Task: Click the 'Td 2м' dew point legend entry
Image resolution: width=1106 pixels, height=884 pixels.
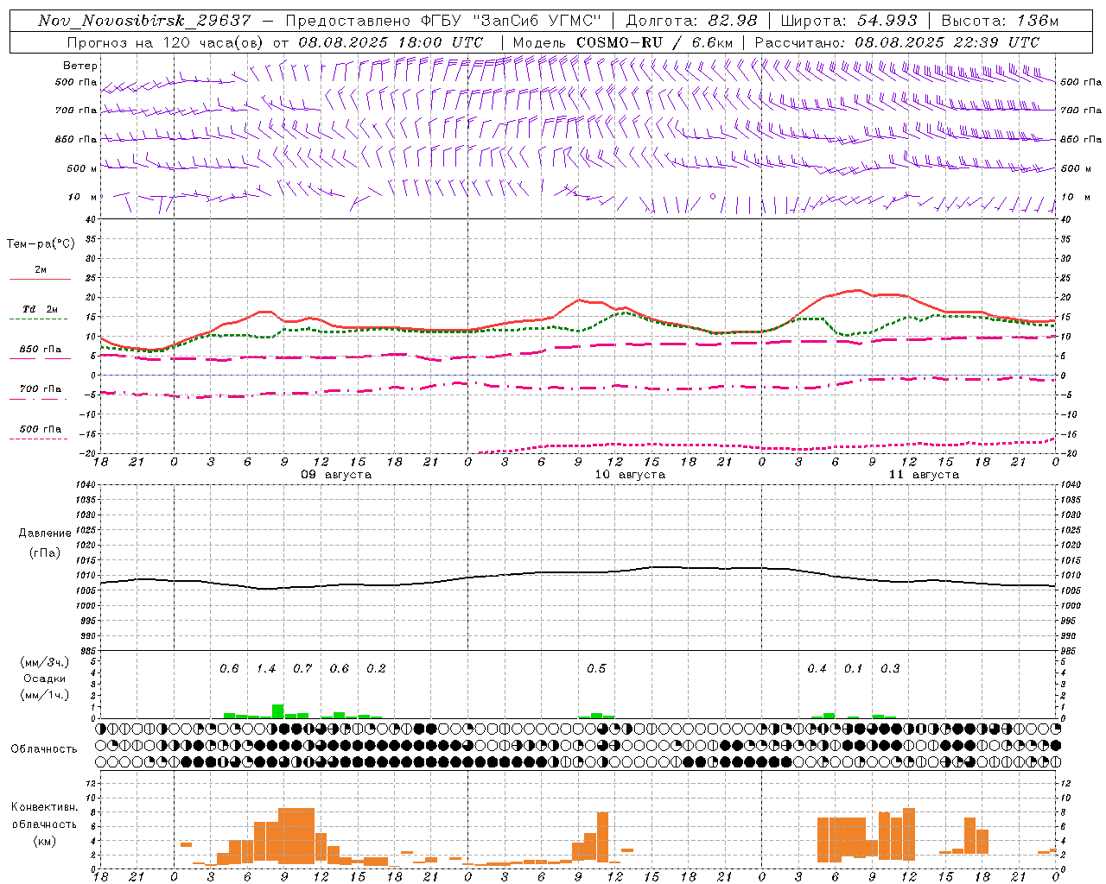Action: (x=41, y=309)
